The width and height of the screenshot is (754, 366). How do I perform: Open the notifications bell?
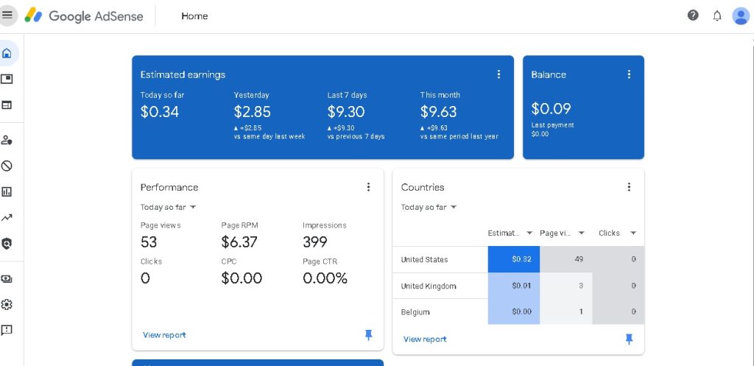[x=717, y=15]
